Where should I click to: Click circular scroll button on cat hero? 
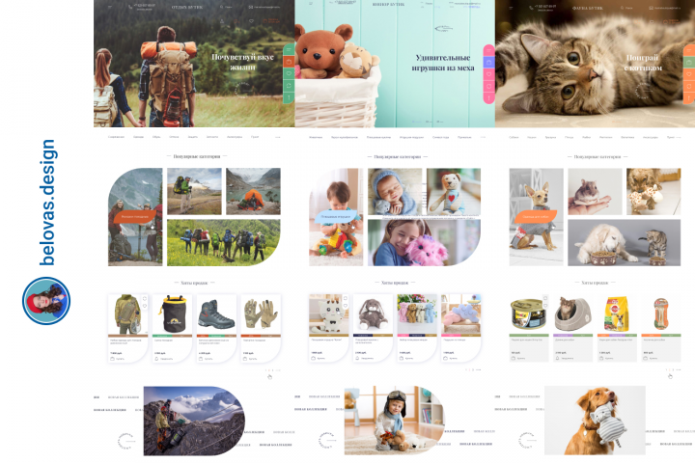[x=643, y=92]
